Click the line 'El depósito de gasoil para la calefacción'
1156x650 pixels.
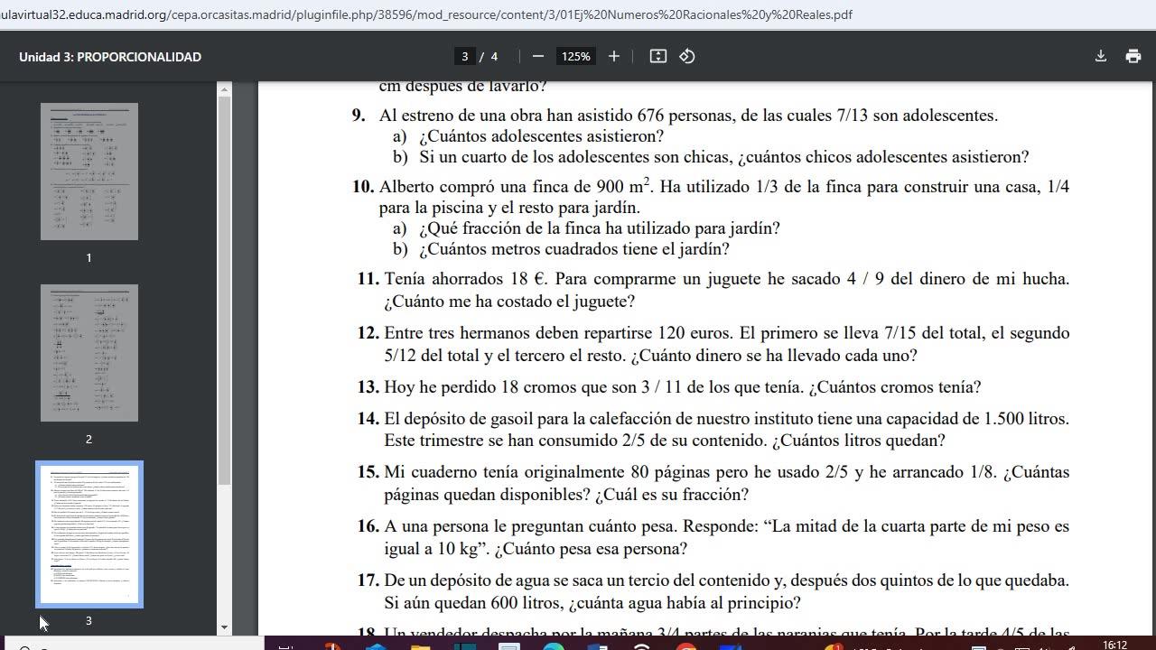coord(727,419)
